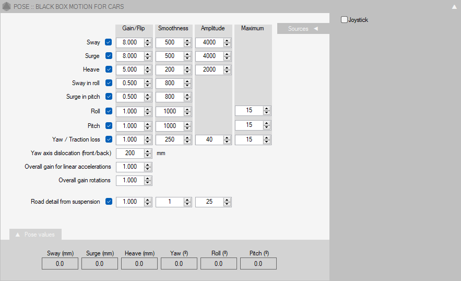This screenshot has width=461, height=281.
Task: Increase Heave amplitude using up arrow
Action: (x=227, y=67)
